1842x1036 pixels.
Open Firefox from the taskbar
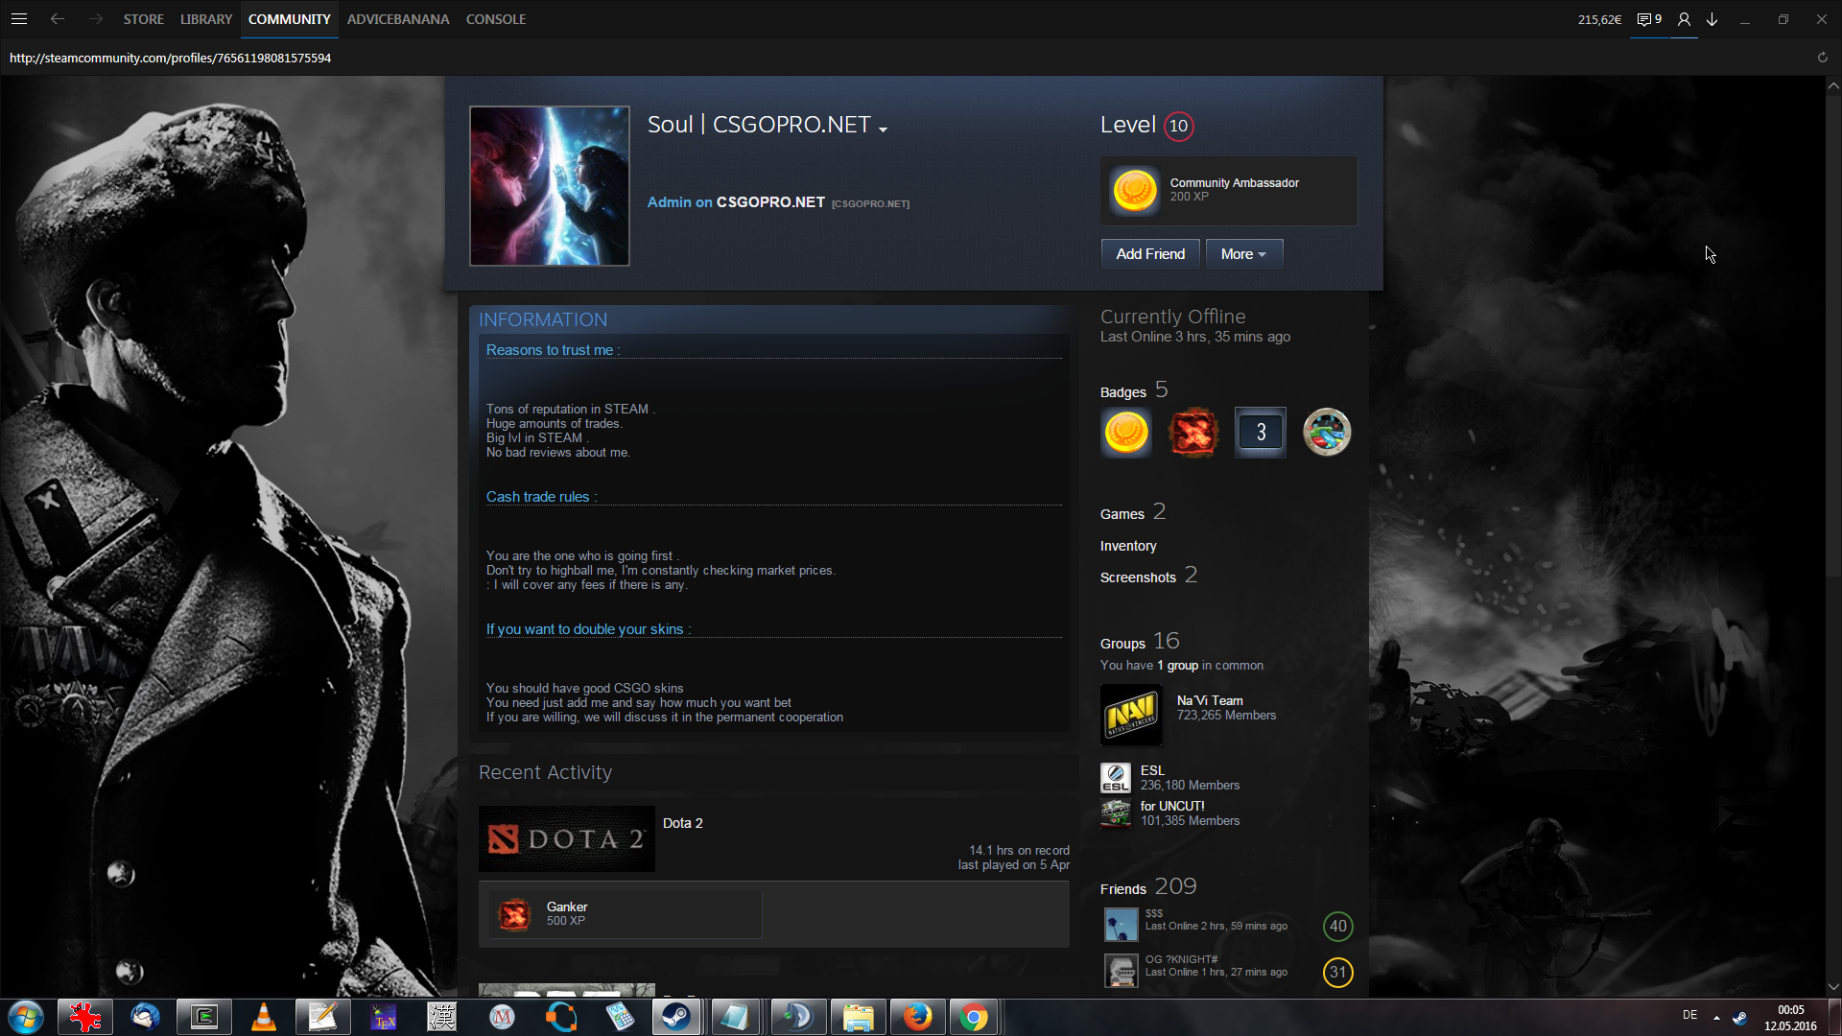916,1017
